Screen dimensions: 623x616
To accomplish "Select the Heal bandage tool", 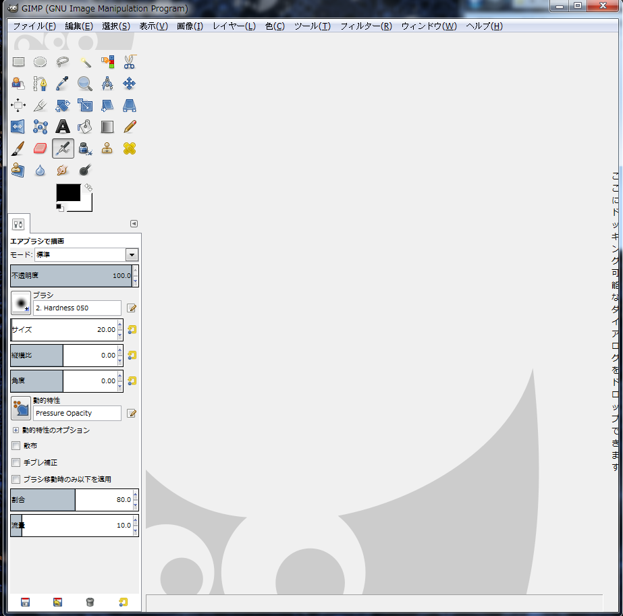I will point(130,148).
